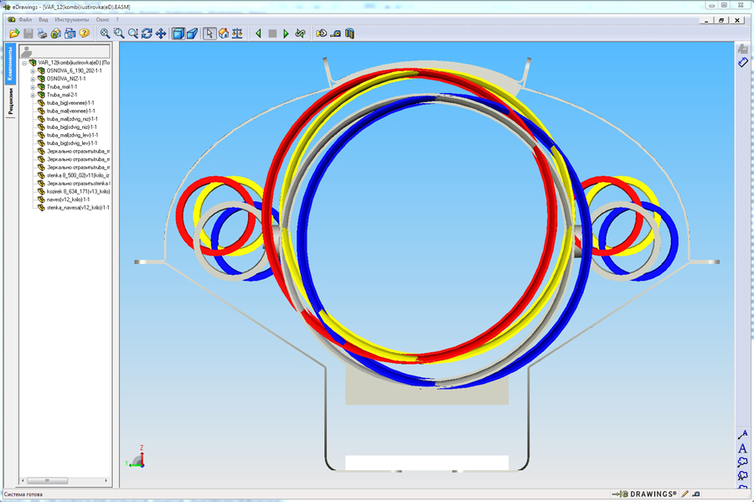Click the component tree horizontal scrollbar thumb

point(47,480)
